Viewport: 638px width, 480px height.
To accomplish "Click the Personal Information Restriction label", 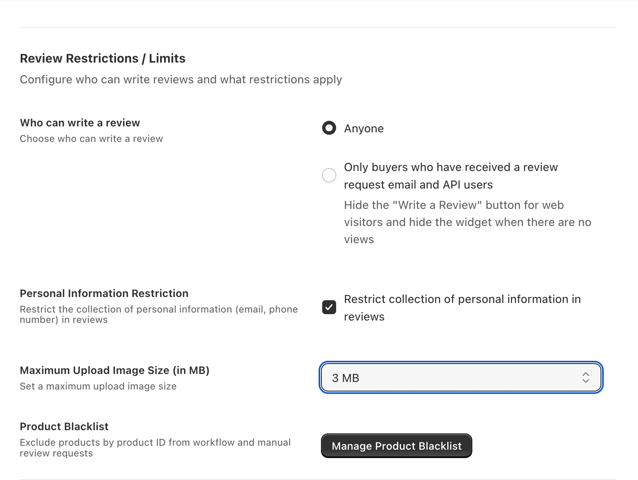I will (x=104, y=293).
